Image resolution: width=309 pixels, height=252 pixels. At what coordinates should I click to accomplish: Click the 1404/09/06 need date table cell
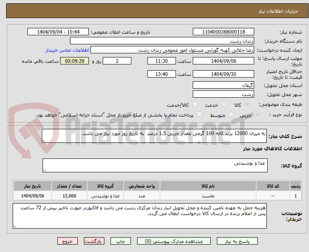click(x=32, y=196)
